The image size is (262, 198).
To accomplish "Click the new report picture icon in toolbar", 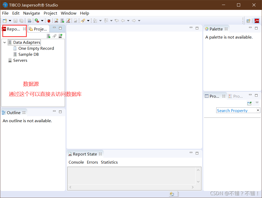I will click(x=56, y=21).
